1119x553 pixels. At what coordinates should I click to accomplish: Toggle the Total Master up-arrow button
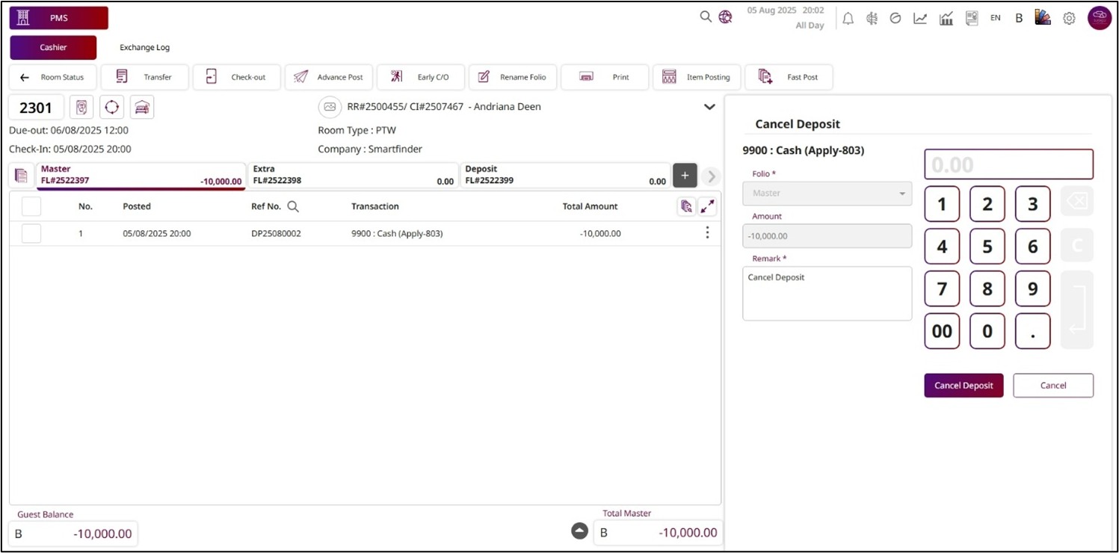point(579,531)
